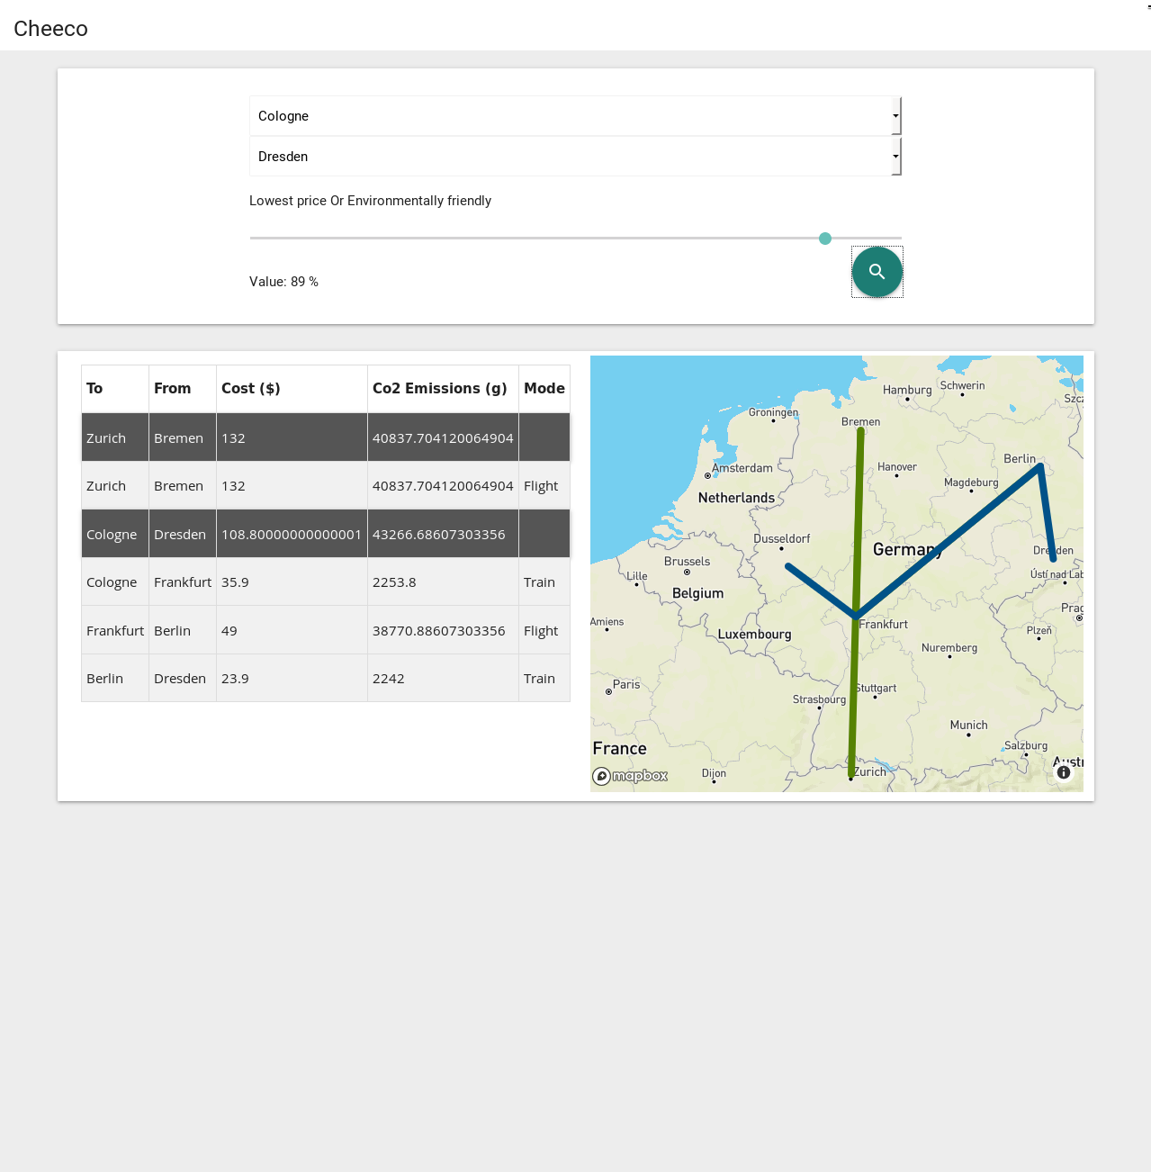Click the cost 35.9 cell
The height and width of the screenshot is (1172, 1151).
[x=292, y=582]
